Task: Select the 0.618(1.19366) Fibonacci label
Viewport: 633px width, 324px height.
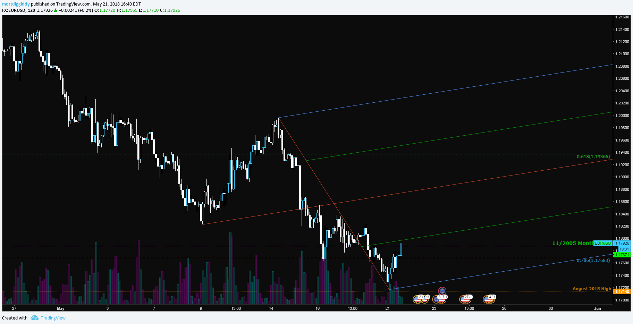Action: (593, 157)
